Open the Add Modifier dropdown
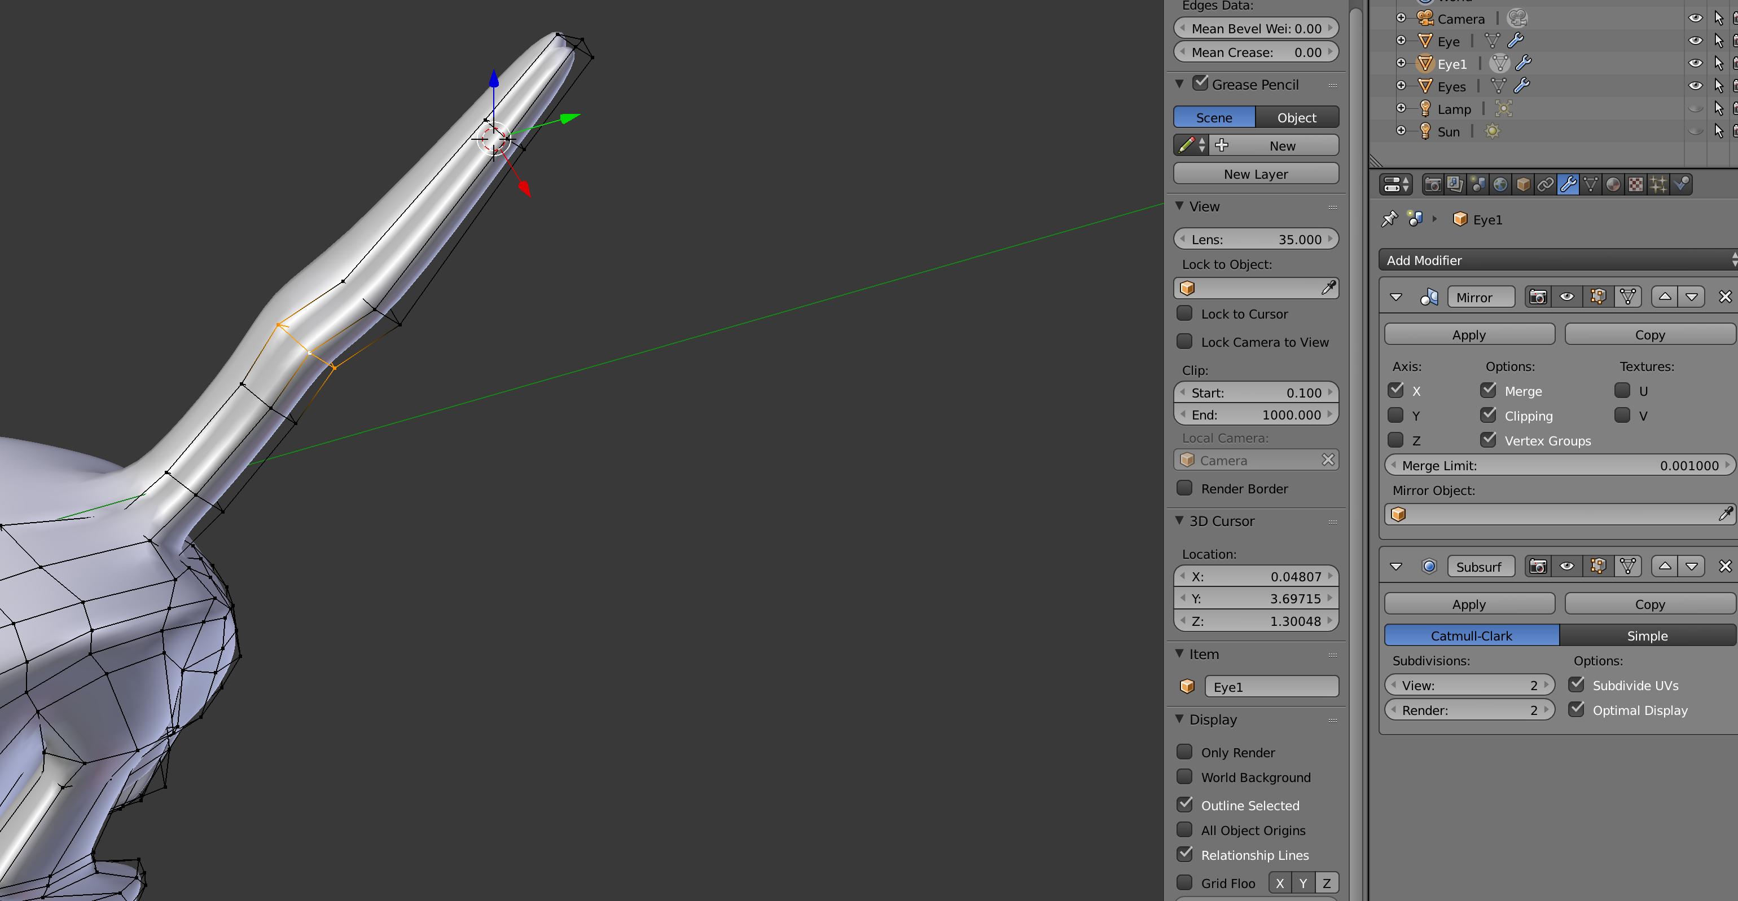This screenshot has width=1738, height=901. (x=1559, y=260)
